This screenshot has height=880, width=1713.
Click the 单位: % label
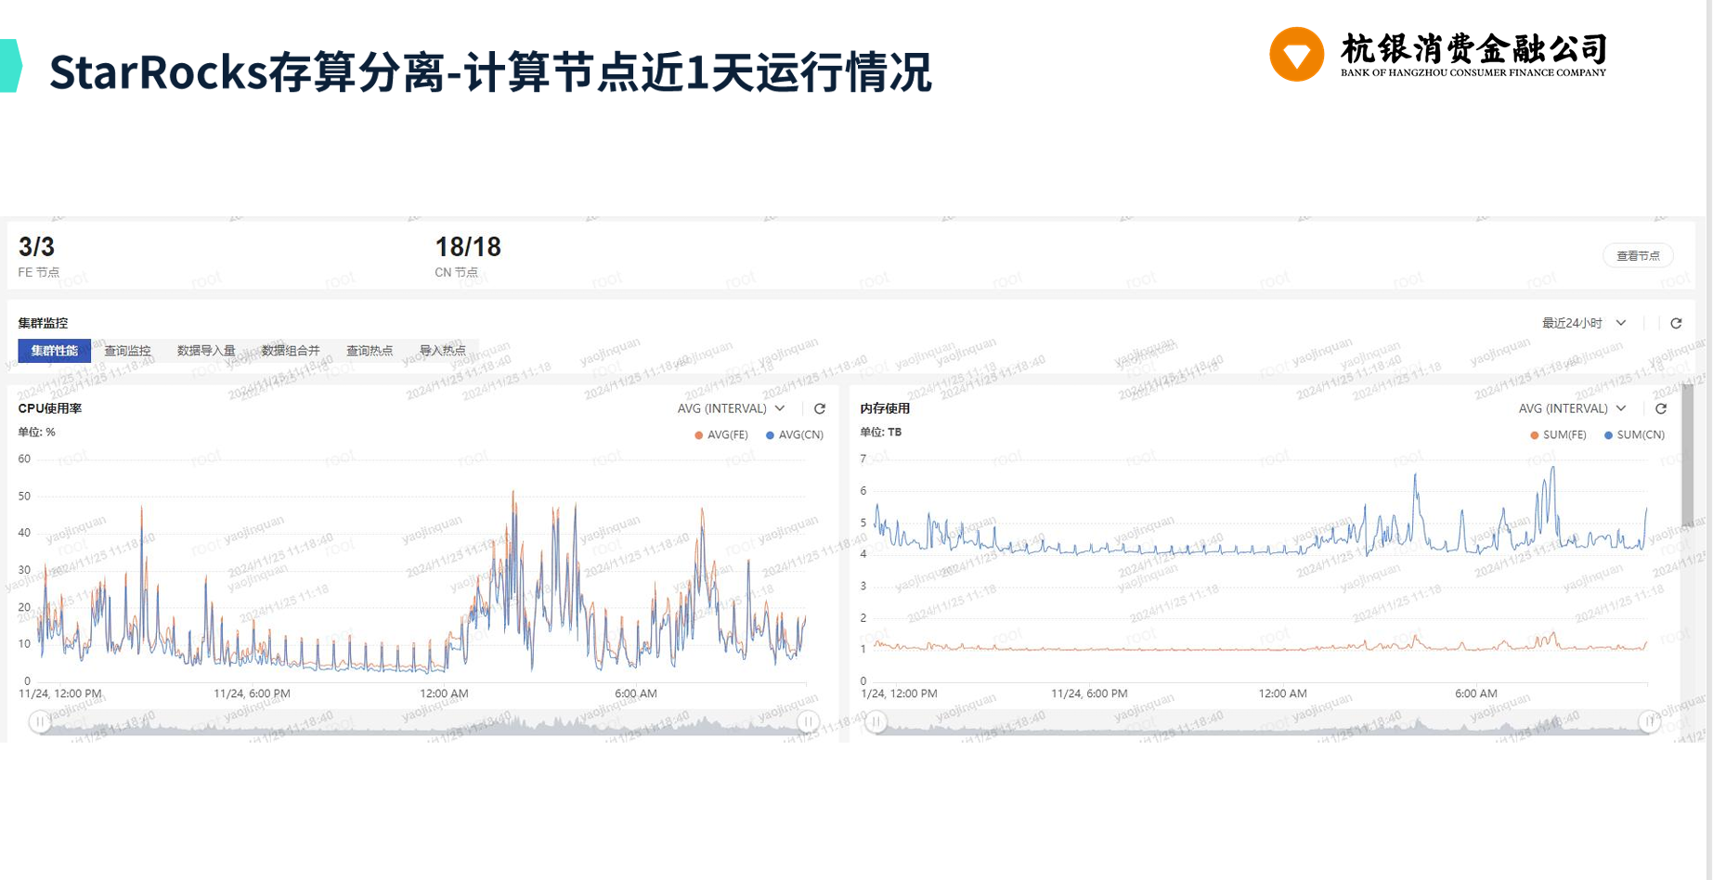tap(37, 433)
